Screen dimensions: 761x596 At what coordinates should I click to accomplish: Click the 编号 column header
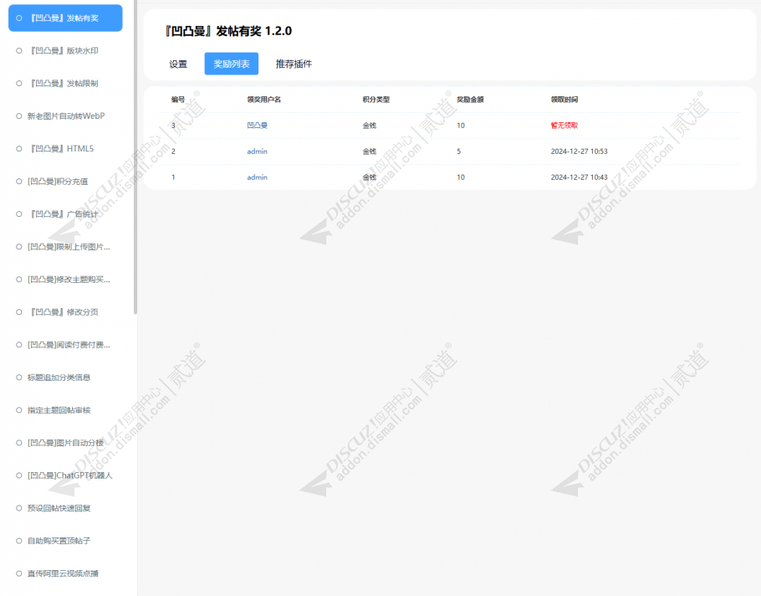pos(178,100)
